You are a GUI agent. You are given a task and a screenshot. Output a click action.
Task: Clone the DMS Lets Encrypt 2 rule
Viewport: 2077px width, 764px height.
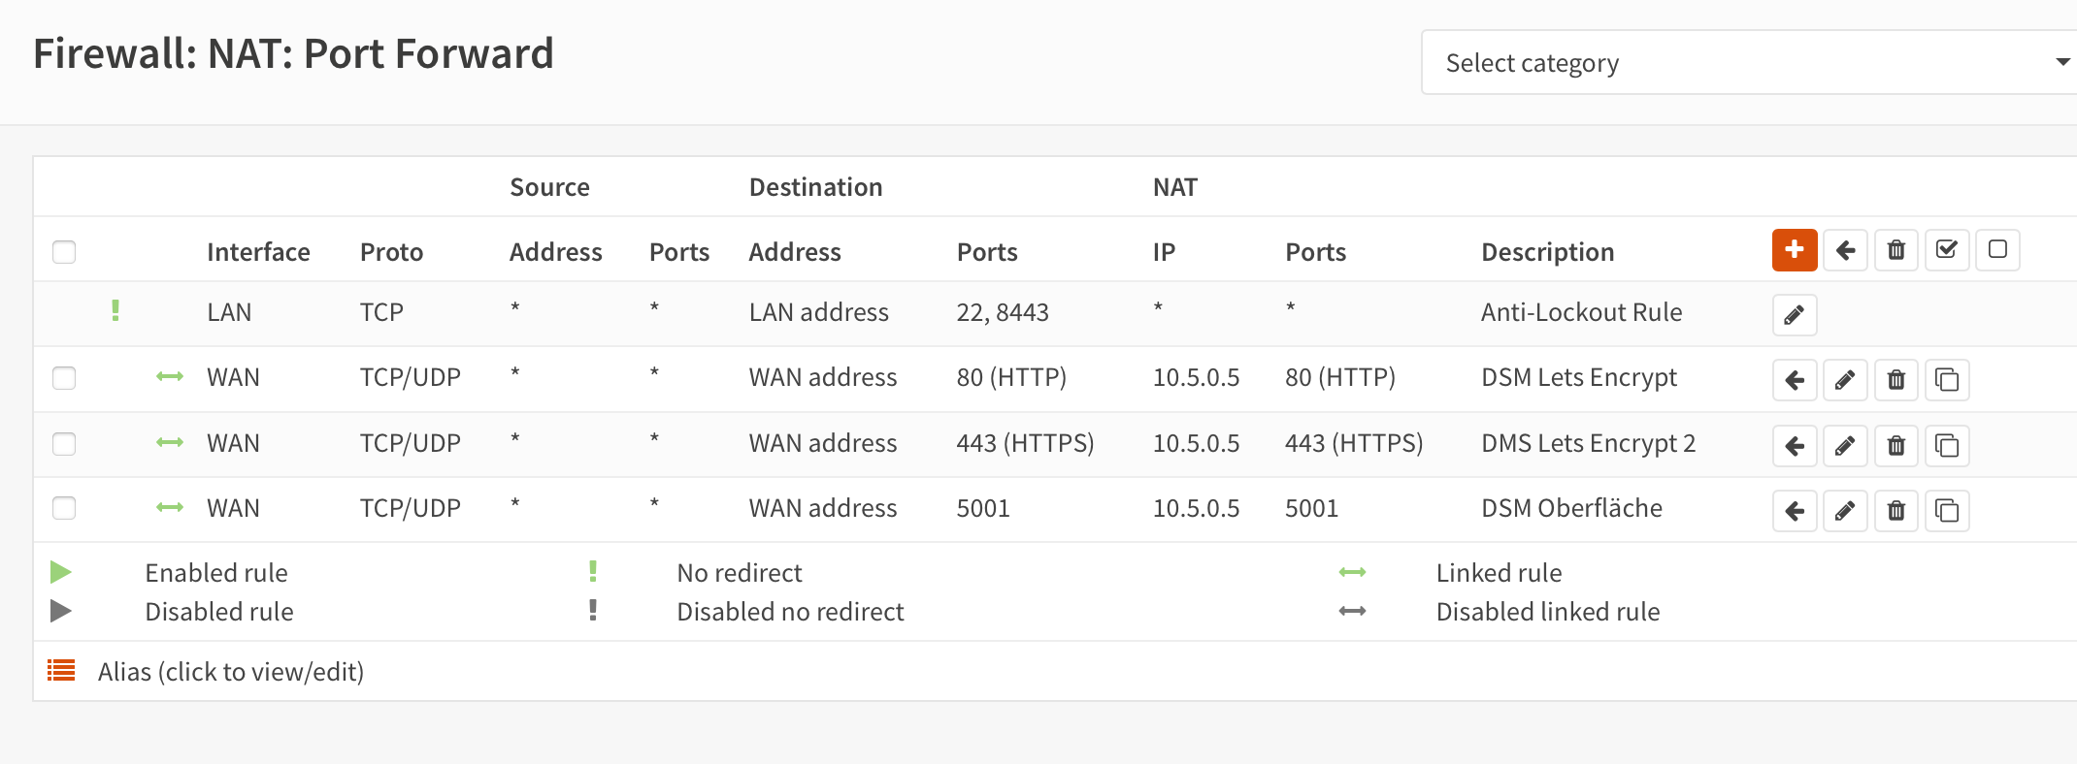click(x=1946, y=446)
